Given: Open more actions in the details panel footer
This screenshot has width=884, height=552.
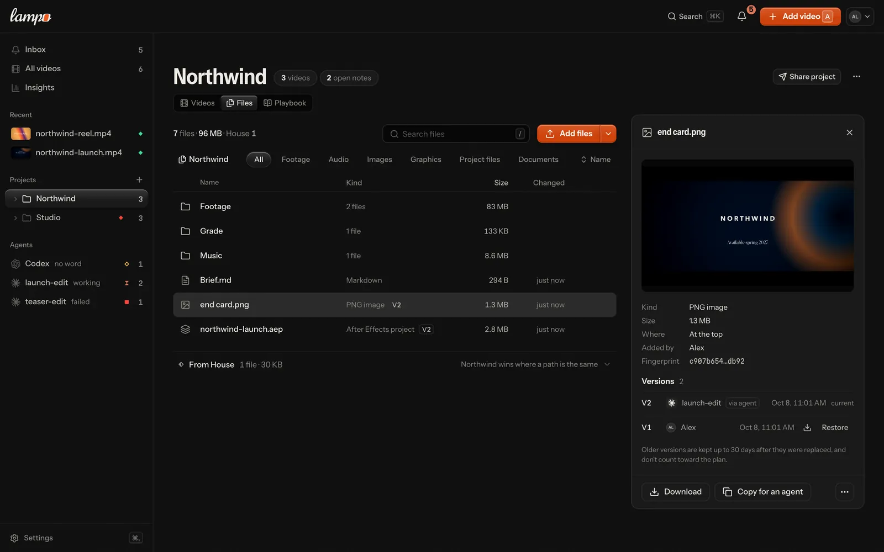Looking at the screenshot, I should tap(844, 492).
